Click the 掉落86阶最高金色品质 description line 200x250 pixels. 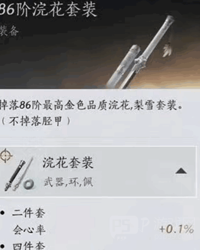(x=91, y=105)
